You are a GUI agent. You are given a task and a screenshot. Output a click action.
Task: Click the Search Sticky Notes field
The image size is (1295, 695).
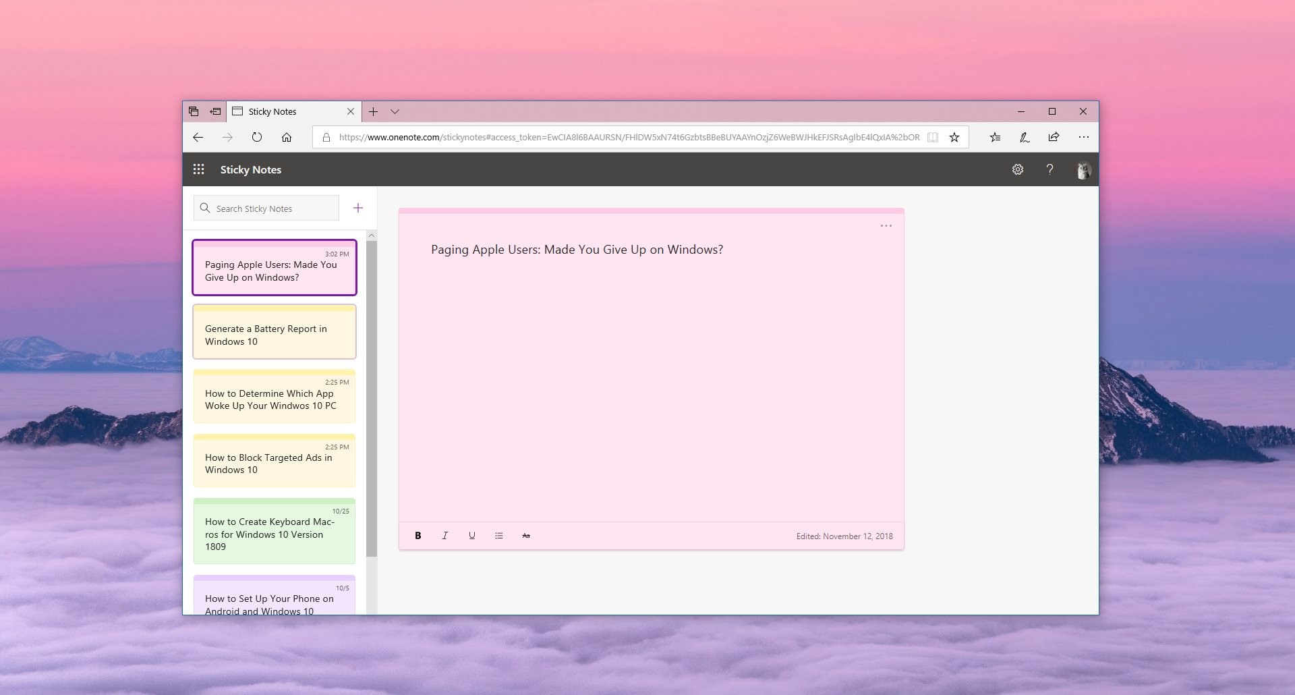pos(266,208)
